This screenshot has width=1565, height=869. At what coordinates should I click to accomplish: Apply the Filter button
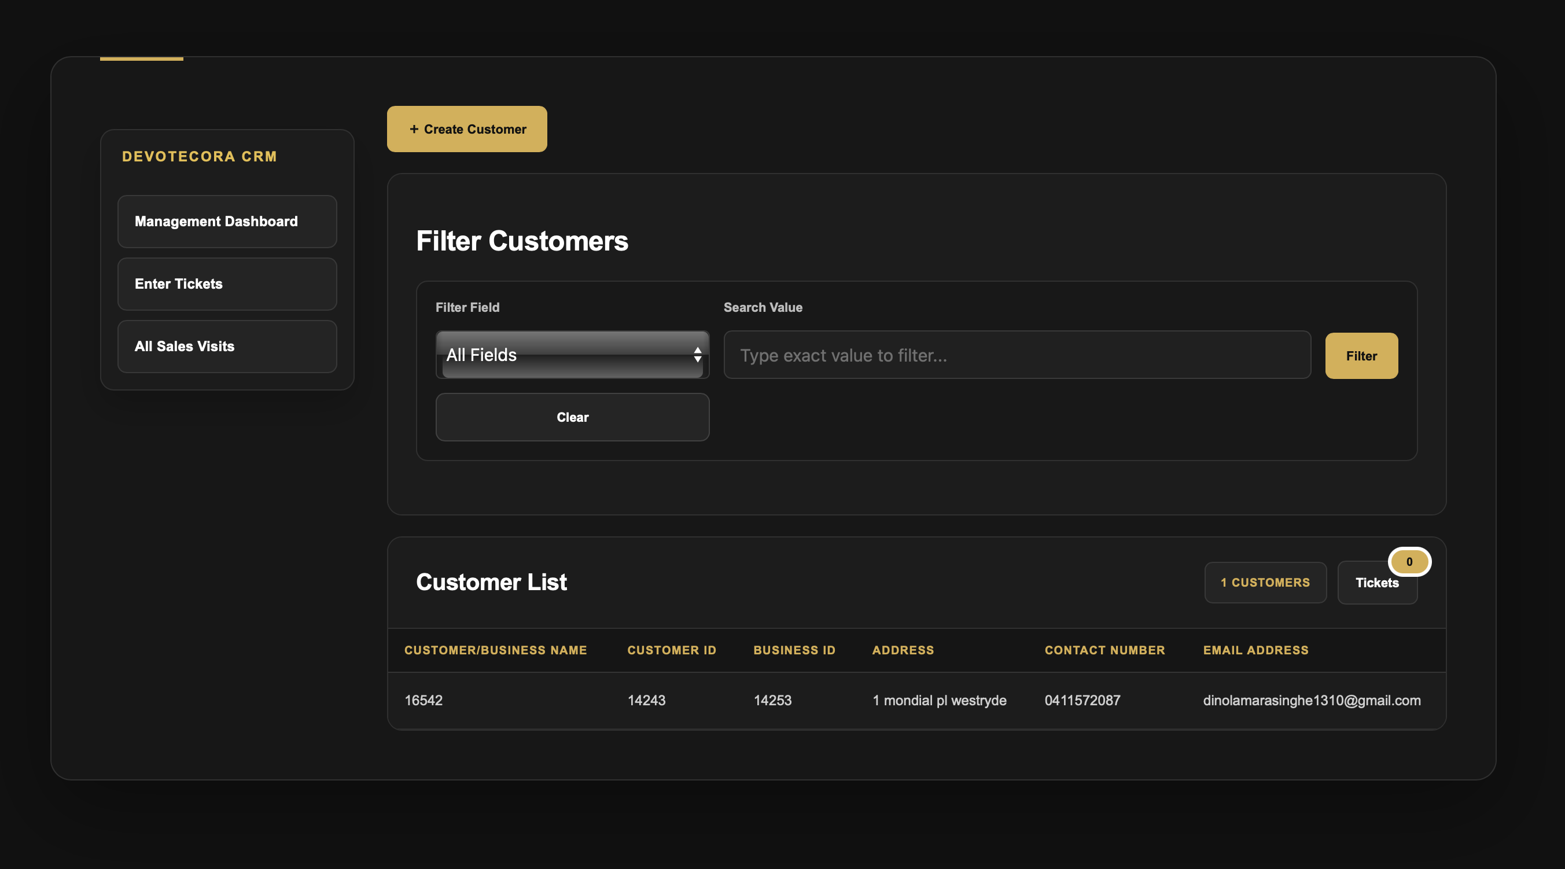[1361, 355]
